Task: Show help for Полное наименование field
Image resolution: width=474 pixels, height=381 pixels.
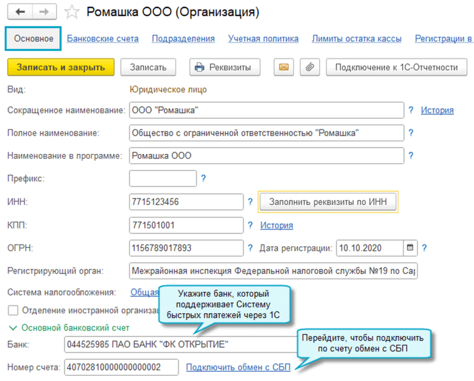Action: point(411,133)
